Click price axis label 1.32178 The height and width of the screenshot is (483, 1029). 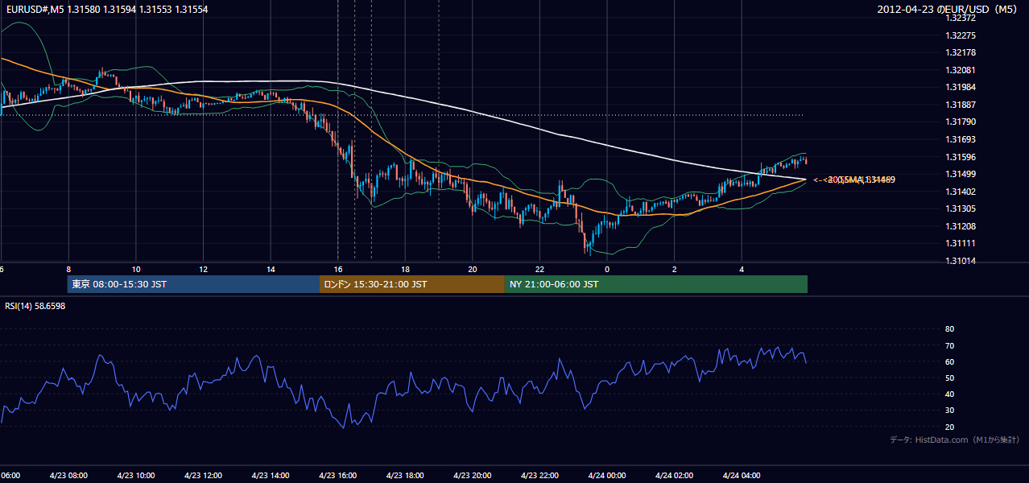pos(961,53)
